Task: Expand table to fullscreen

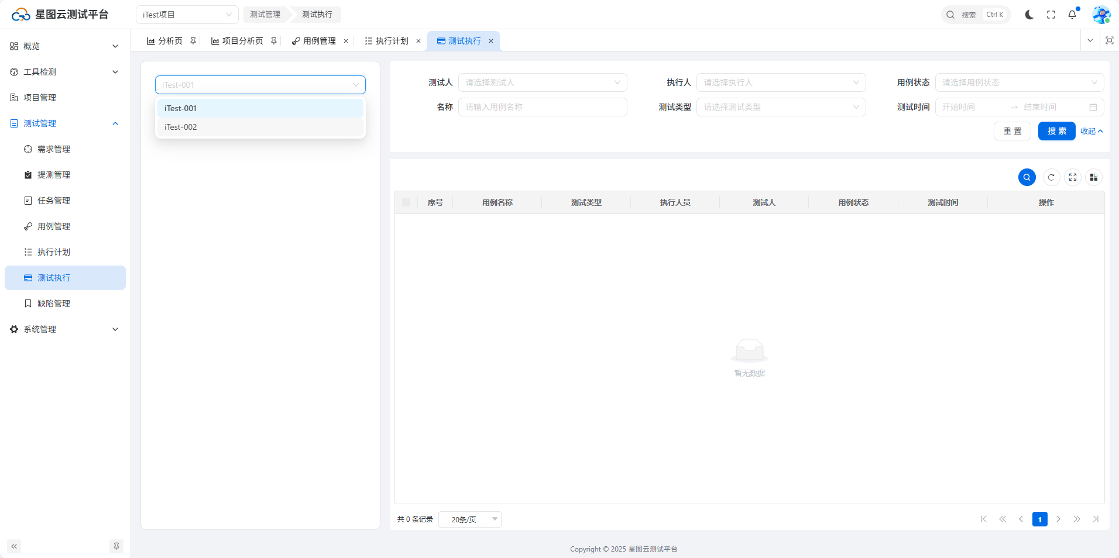Action: tap(1072, 177)
